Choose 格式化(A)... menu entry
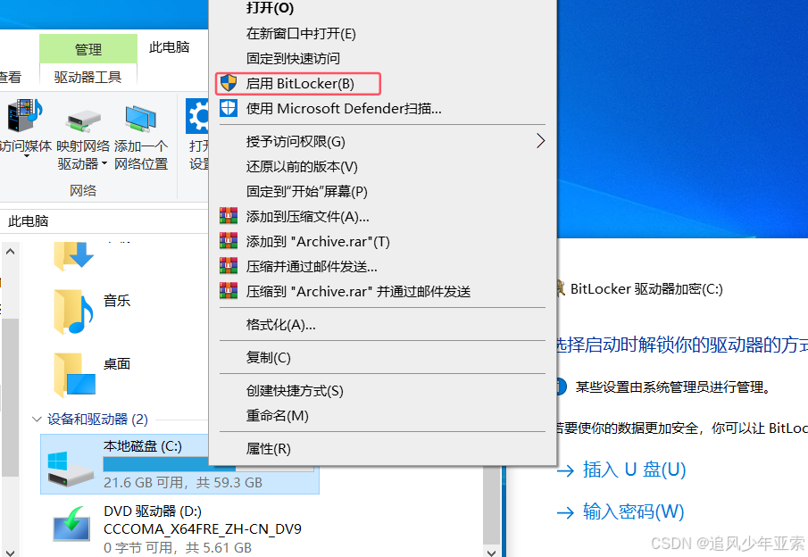Screen dimensions: 808x557 coord(281,325)
